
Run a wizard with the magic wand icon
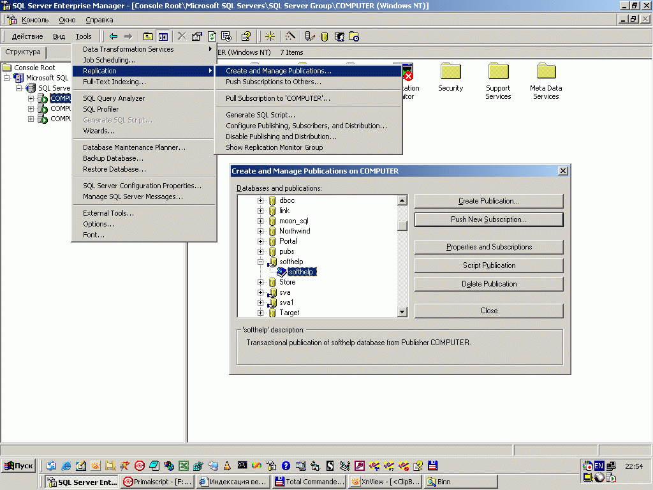click(290, 36)
